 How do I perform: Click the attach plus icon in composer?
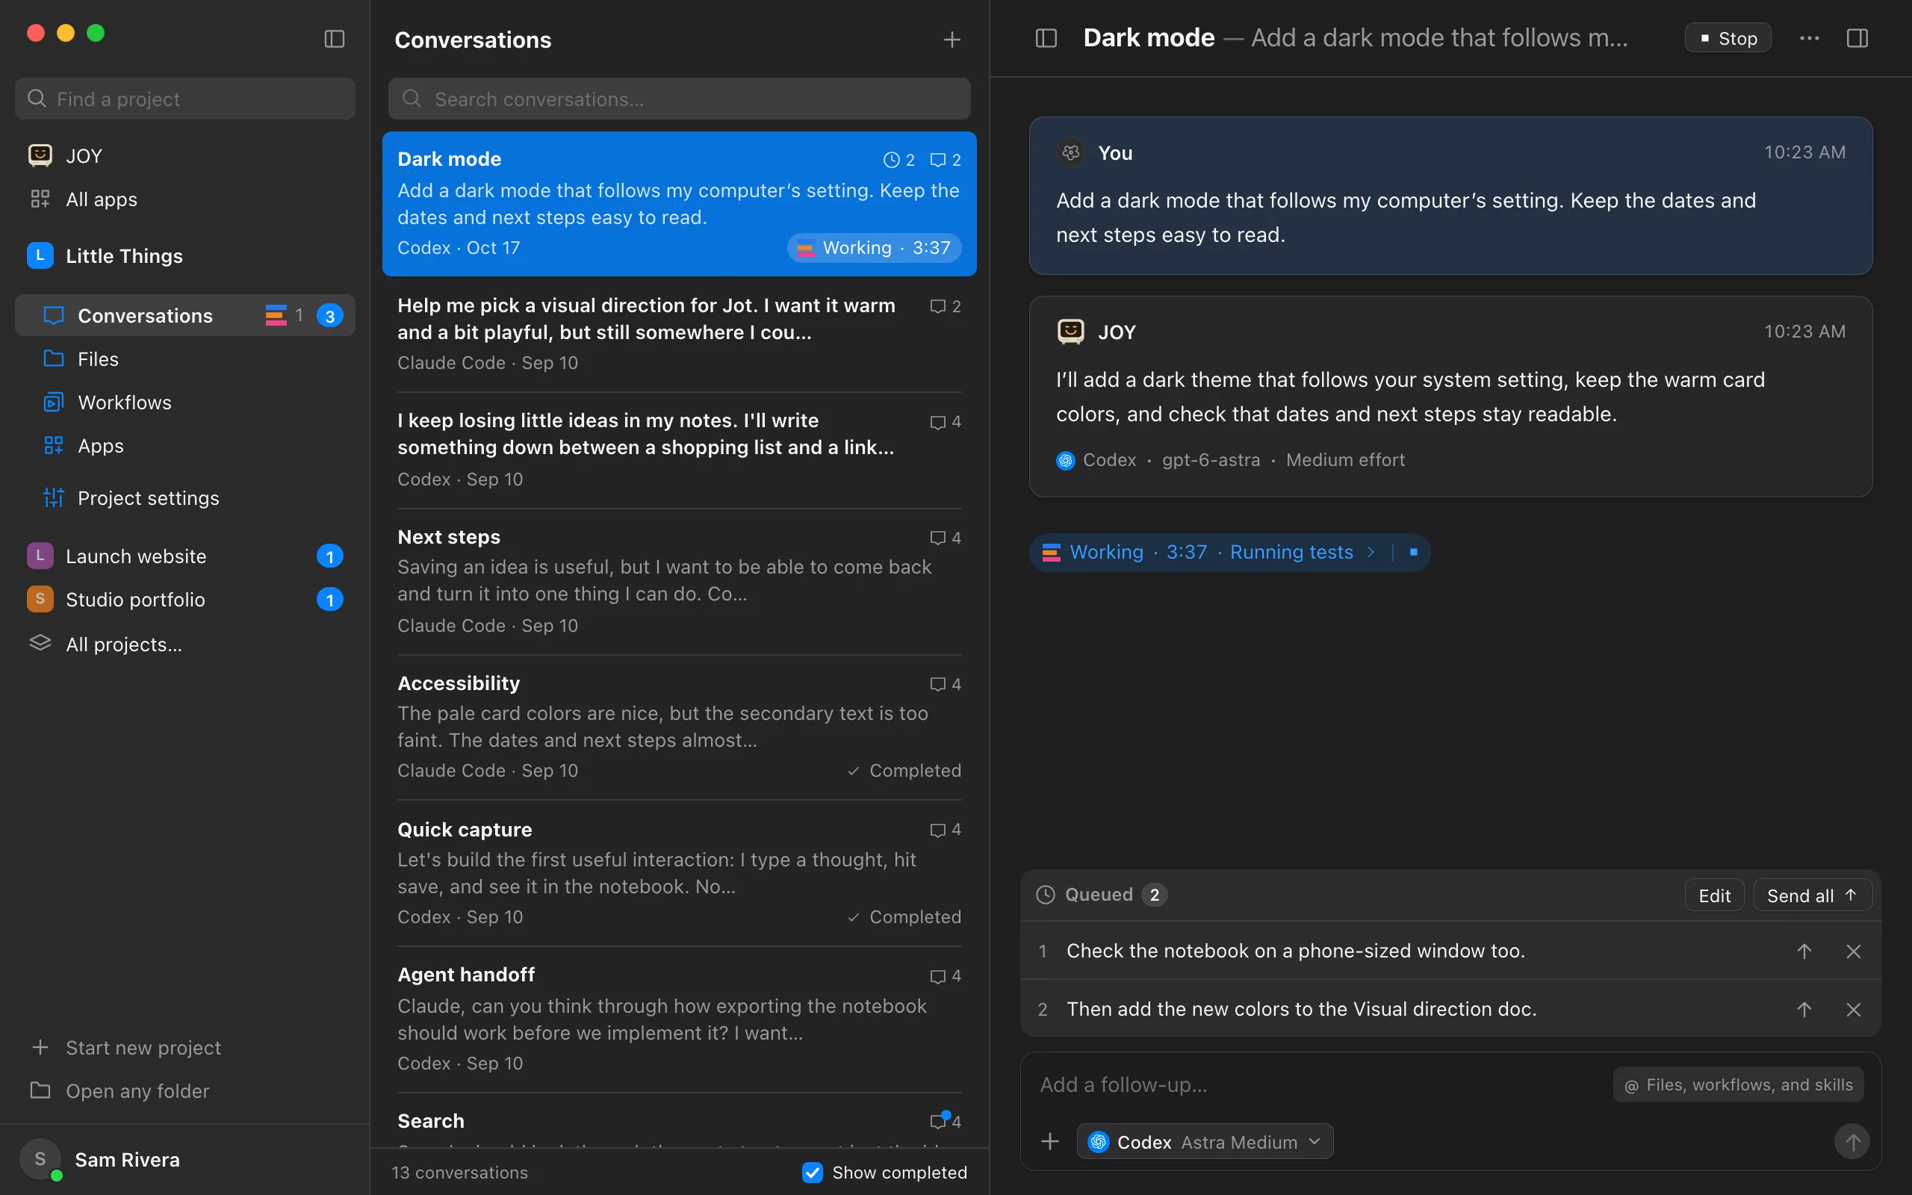tap(1050, 1141)
